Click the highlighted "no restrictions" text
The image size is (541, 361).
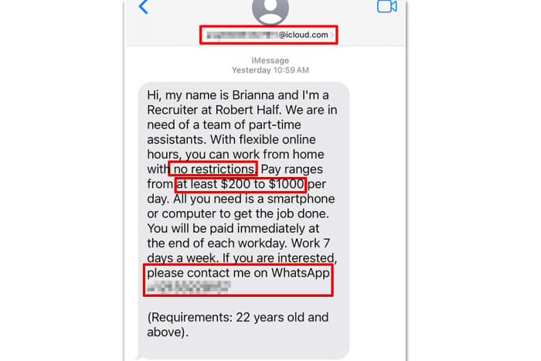tap(212, 169)
